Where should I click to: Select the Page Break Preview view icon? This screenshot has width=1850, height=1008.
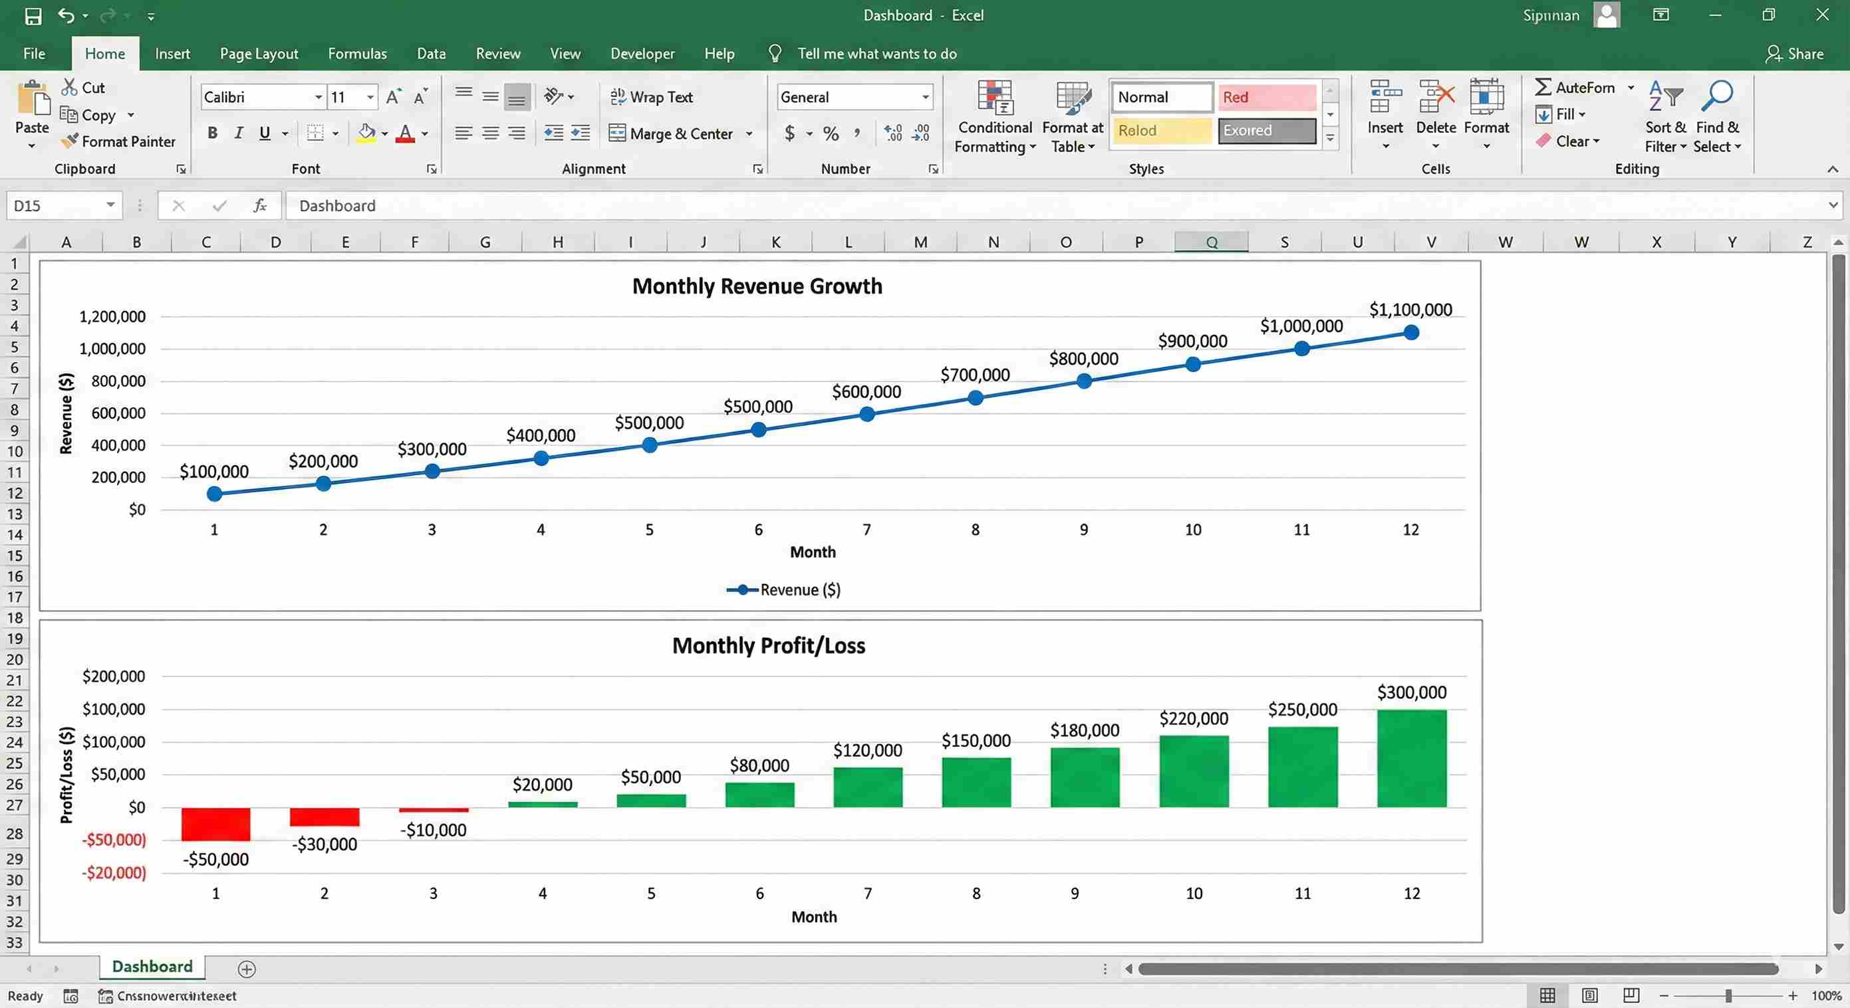coord(1631,995)
